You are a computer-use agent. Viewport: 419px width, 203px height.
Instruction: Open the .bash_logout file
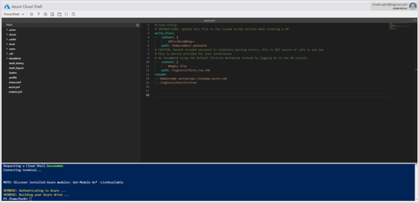point(16,68)
